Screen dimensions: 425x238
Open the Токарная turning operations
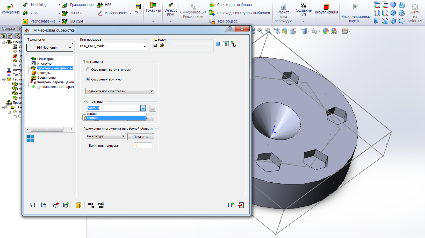tap(153, 8)
